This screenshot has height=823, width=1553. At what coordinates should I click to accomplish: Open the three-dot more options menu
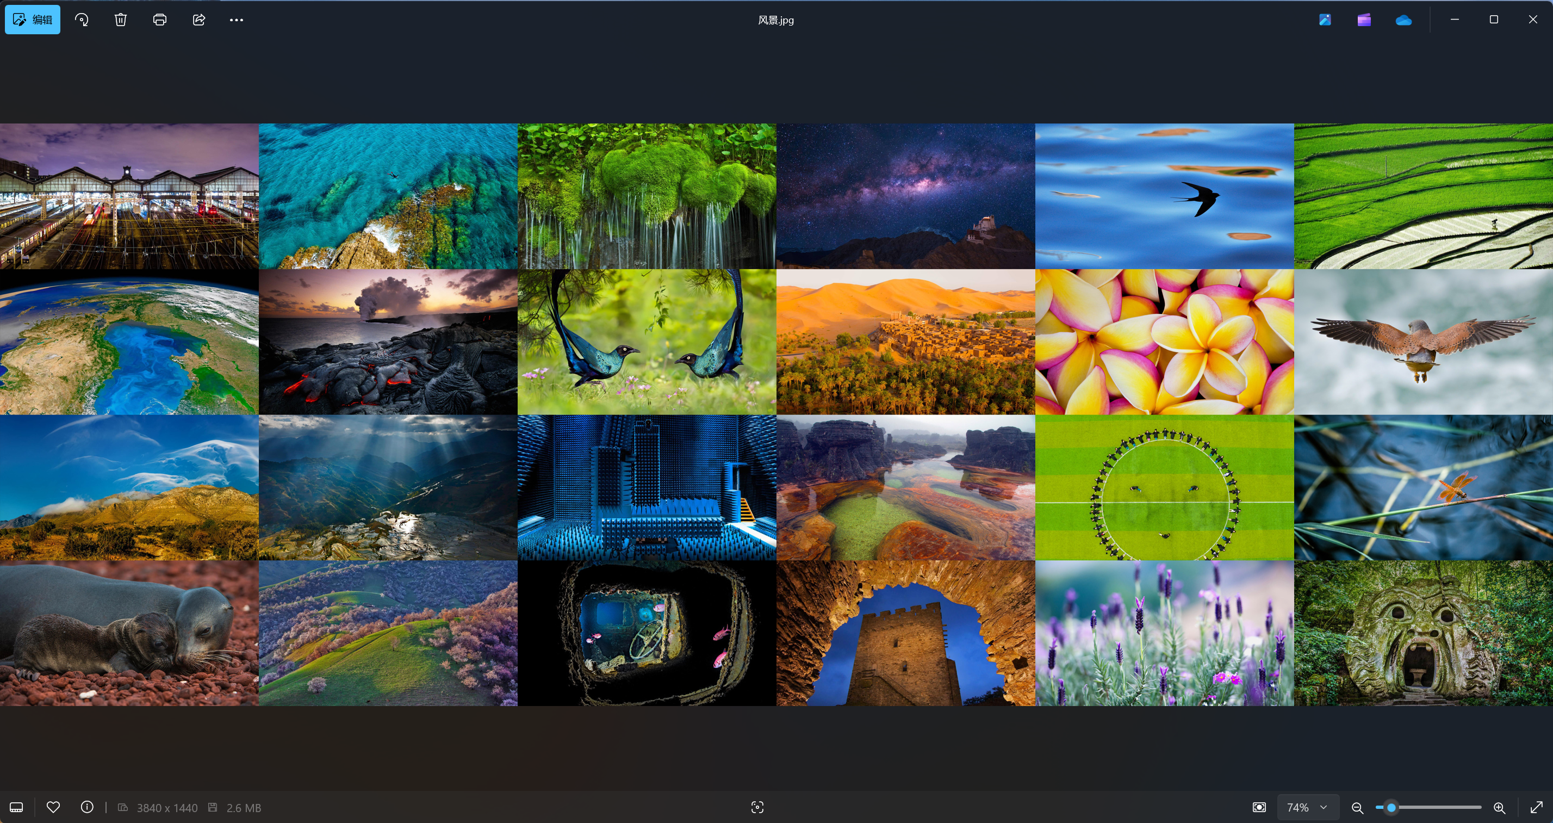(237, 20)
